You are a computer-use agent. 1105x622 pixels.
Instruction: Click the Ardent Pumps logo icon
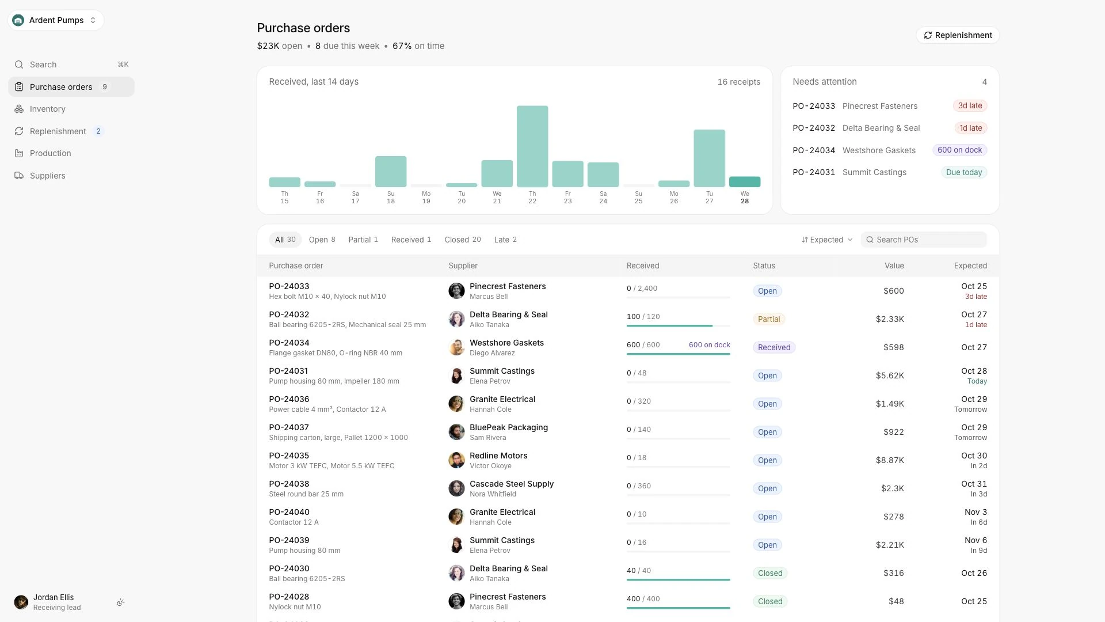pos(18,20)
